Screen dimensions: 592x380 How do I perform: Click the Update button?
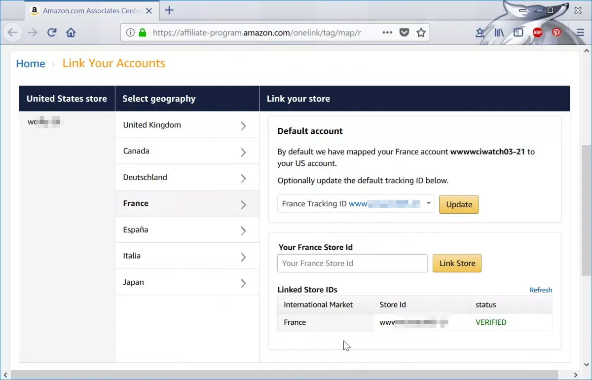click(x=459, y=204)
